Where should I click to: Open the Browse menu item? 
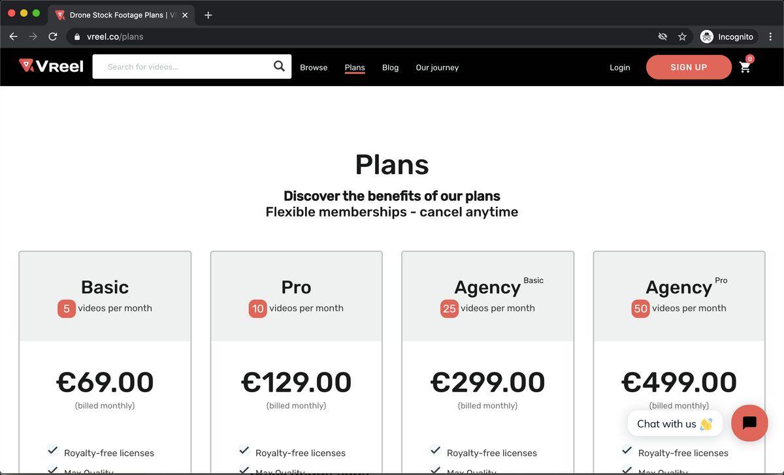(314, 67)
